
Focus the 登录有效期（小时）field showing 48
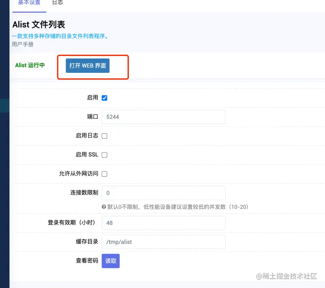[164, 223]
